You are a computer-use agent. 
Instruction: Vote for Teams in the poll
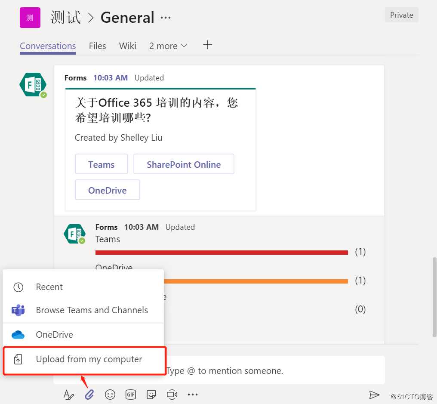102,164
